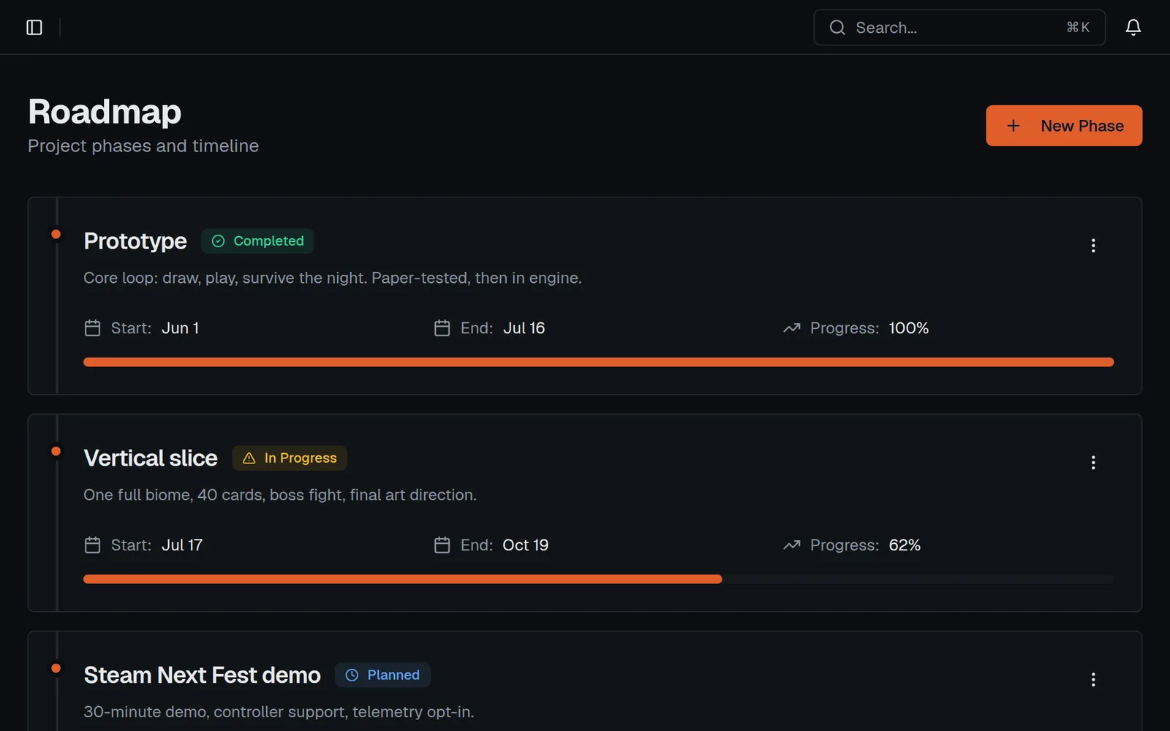
Task: Open Vertical slice options menu
Action: tap(1093, 463)
